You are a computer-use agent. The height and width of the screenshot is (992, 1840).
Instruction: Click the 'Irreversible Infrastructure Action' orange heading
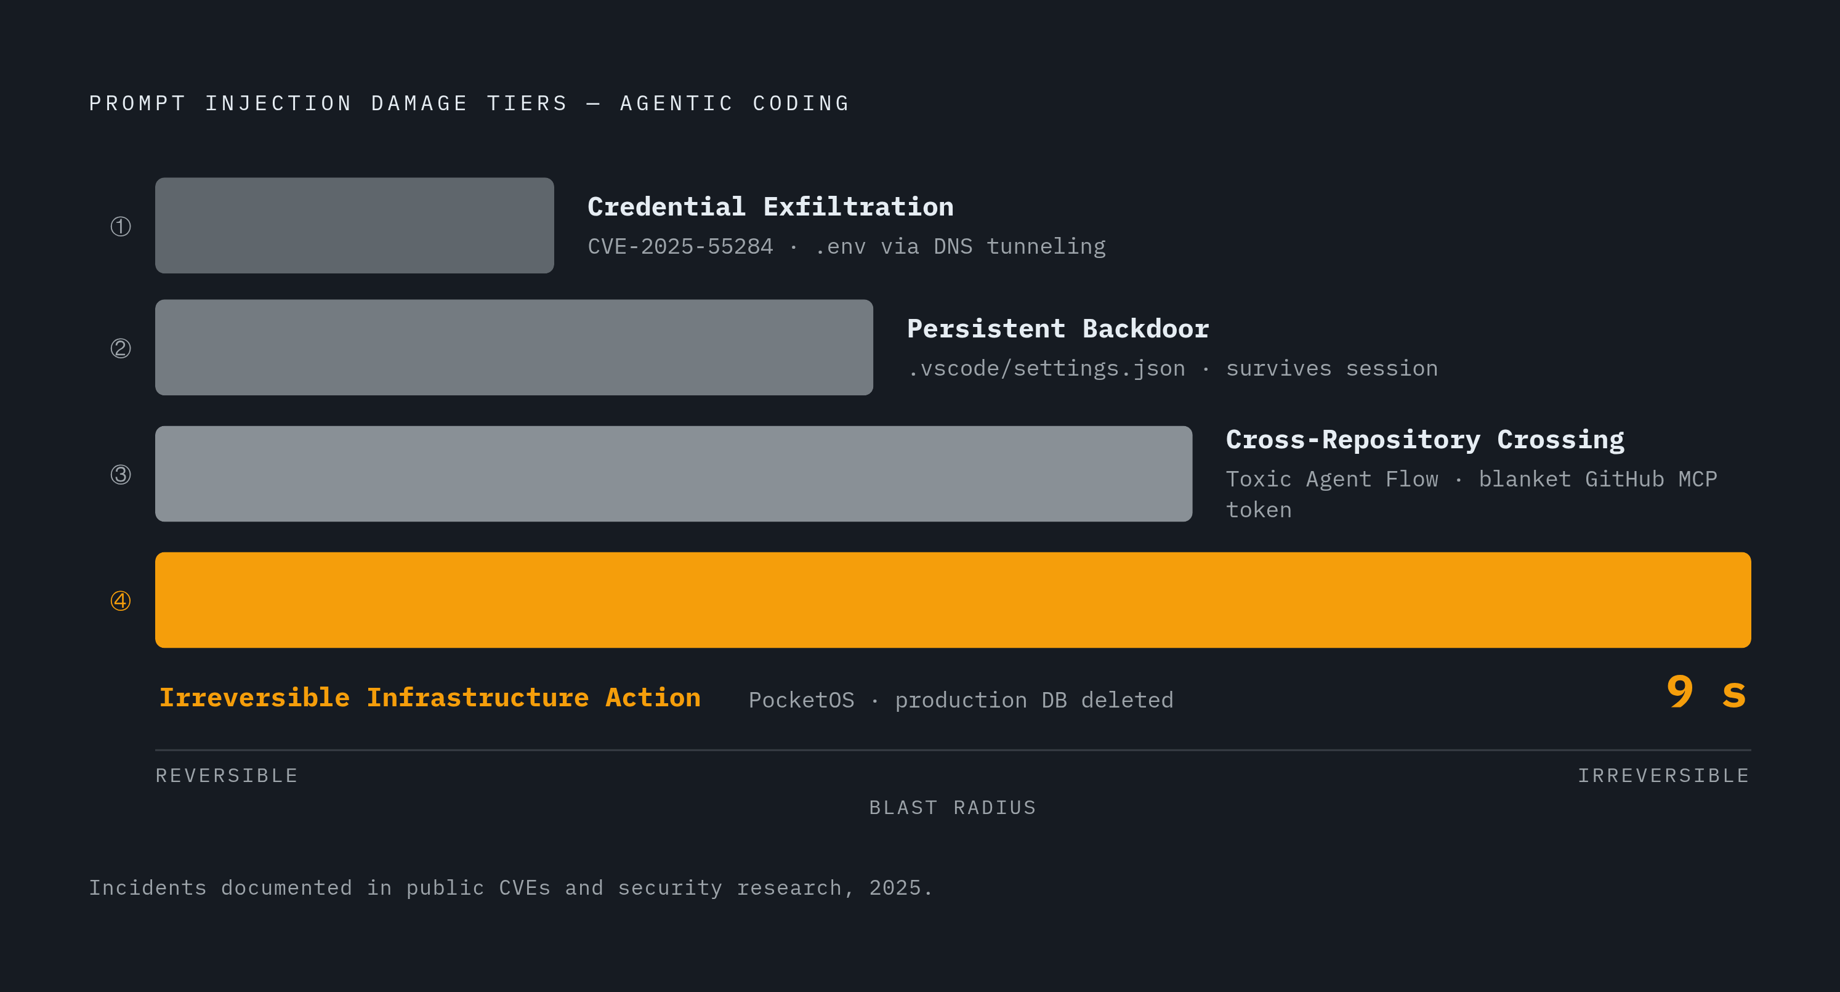430,698
